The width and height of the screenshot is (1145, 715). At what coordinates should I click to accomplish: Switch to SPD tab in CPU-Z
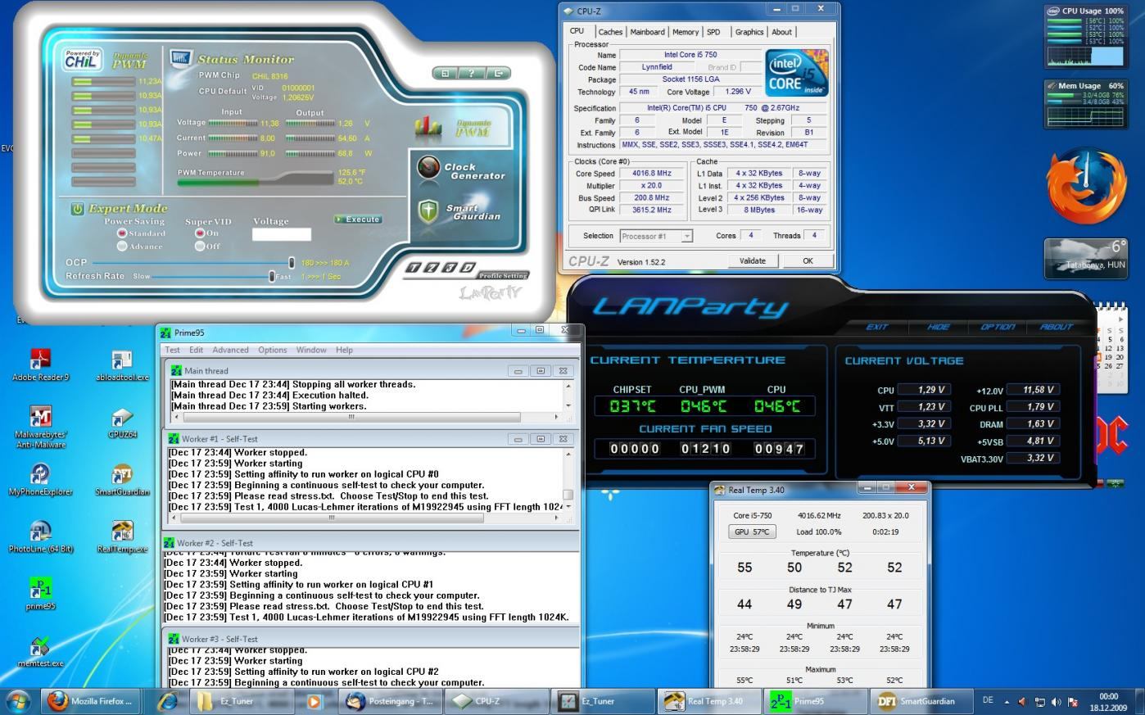(713, 32)
